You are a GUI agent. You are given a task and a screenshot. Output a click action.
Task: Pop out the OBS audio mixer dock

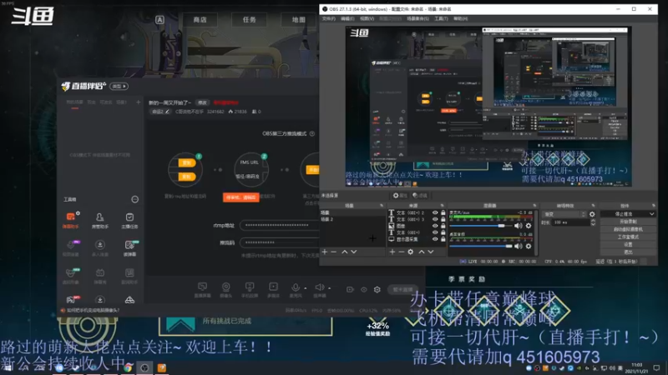tap(534, 206)
